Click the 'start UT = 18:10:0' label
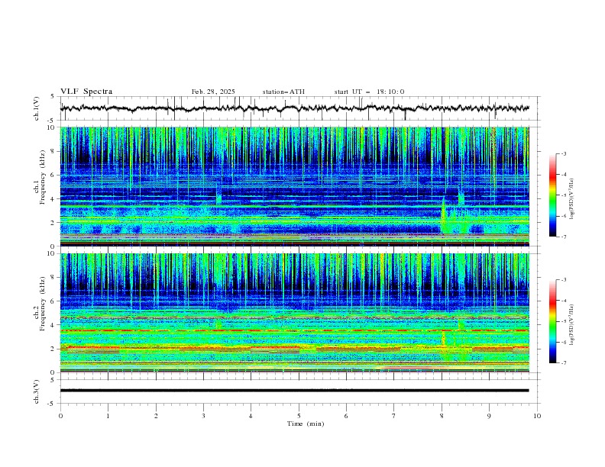 [x=369, y=92]
